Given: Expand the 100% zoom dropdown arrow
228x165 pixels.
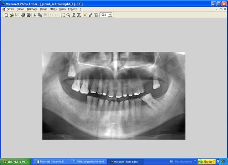Looking at the screenshot, I should point(110,15).
